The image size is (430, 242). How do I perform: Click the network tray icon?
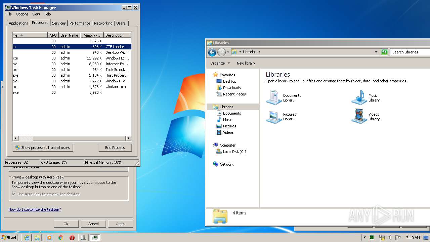coord(382,238)
